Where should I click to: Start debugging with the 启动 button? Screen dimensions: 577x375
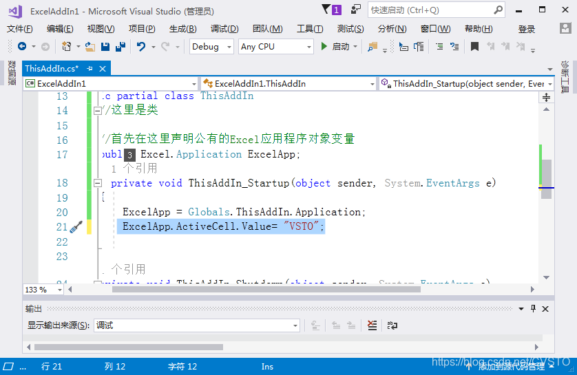click(335, 46)
